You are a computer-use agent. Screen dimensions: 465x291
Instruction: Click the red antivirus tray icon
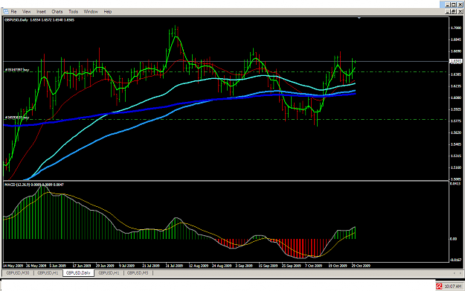pos(439,287)
